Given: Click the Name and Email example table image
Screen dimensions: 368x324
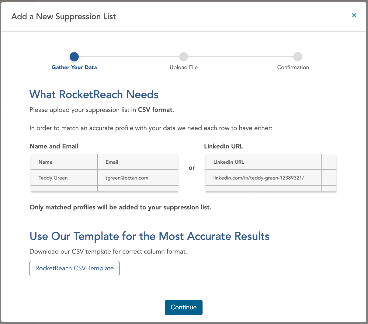Looking at the screenshot, I should (104, 173).
